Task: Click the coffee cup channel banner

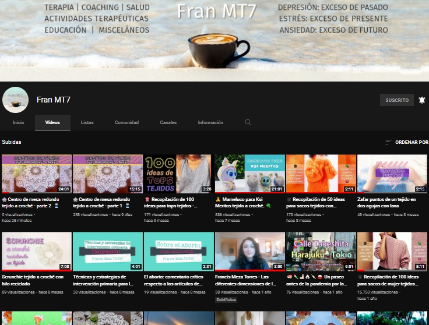Action: click(x=214, y=40)
